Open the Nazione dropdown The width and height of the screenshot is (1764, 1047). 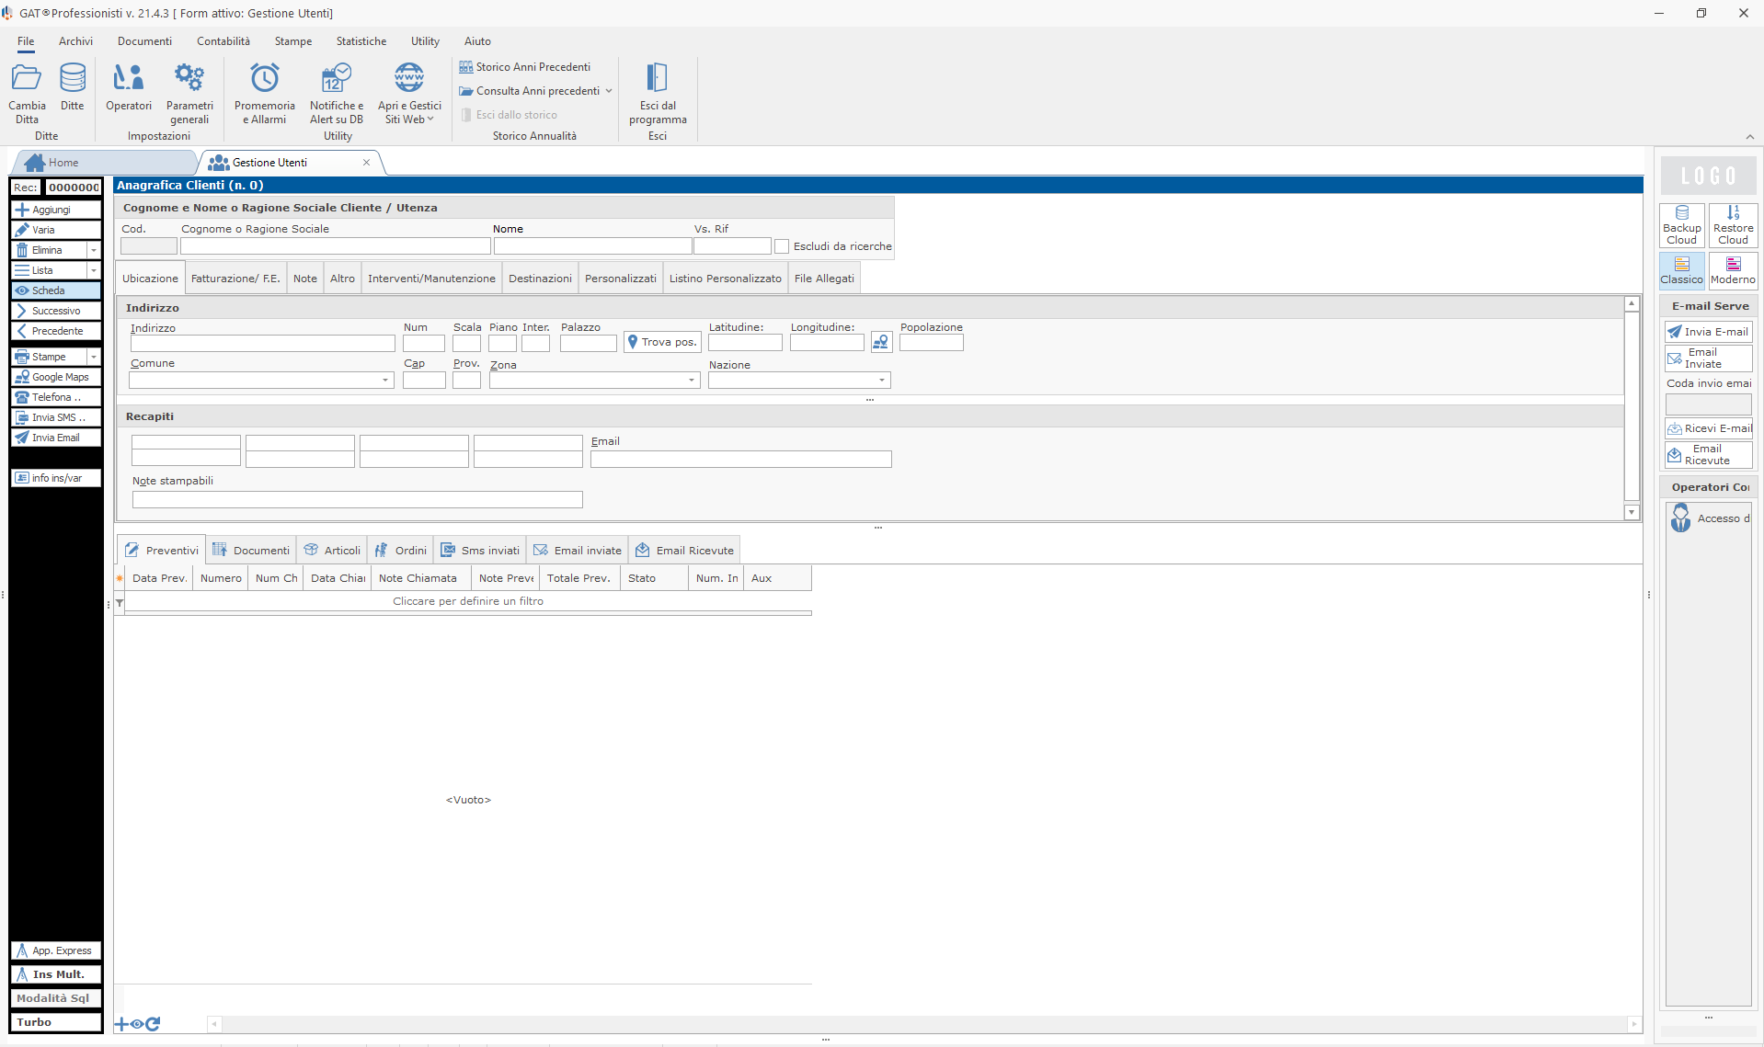[882, 381]
